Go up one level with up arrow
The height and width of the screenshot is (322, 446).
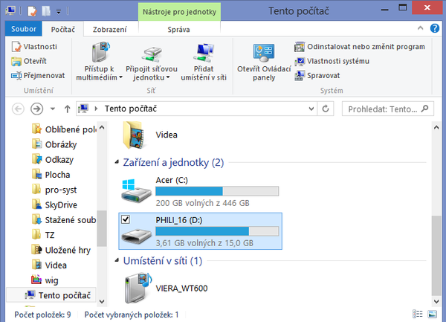[67, 109]
